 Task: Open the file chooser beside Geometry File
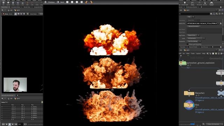point(221,23)
